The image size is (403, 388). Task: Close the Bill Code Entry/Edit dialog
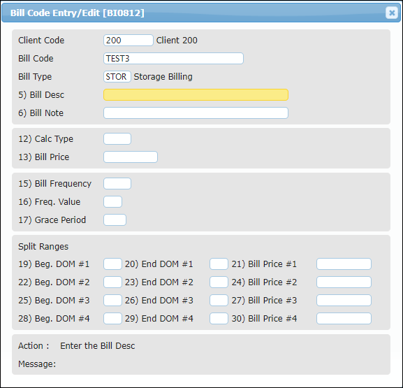(x=392, y=13)
